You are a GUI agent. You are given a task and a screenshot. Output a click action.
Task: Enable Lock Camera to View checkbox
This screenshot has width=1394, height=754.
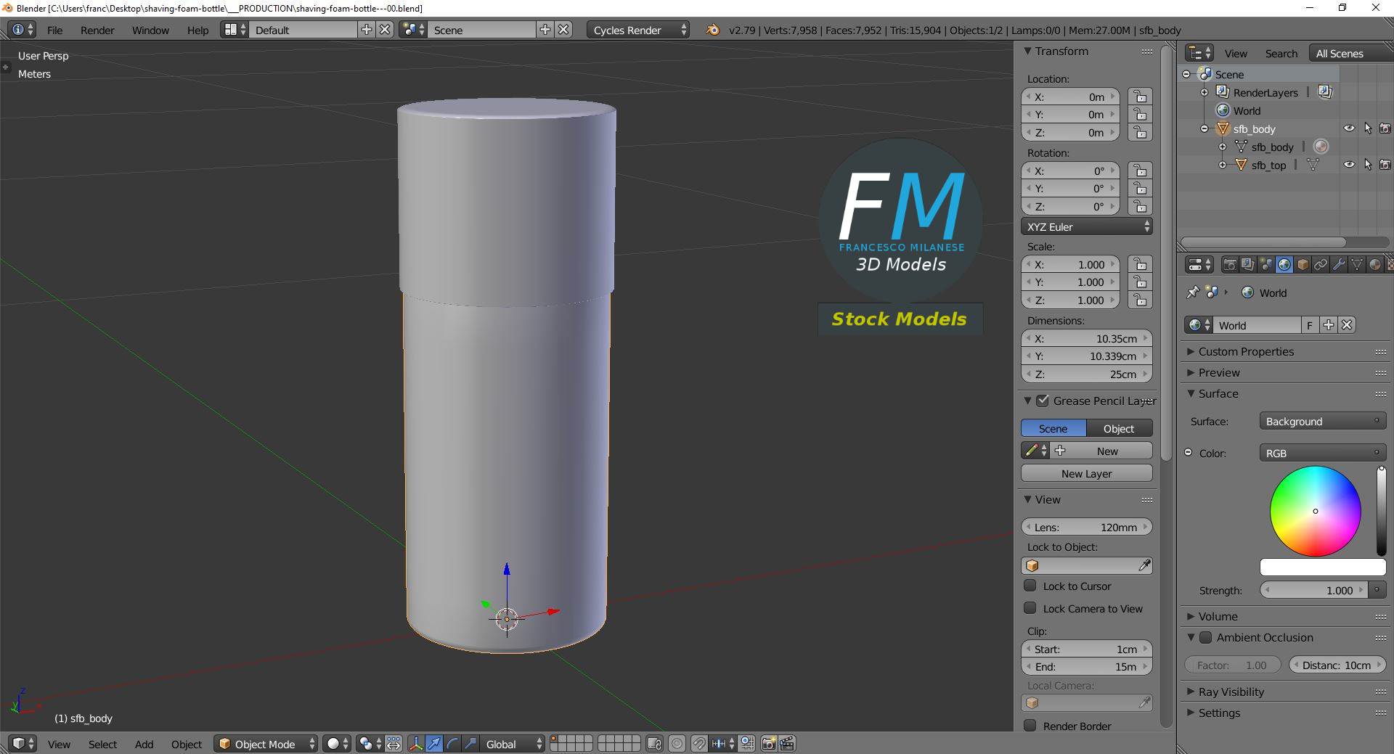(x=1030, y=608)
